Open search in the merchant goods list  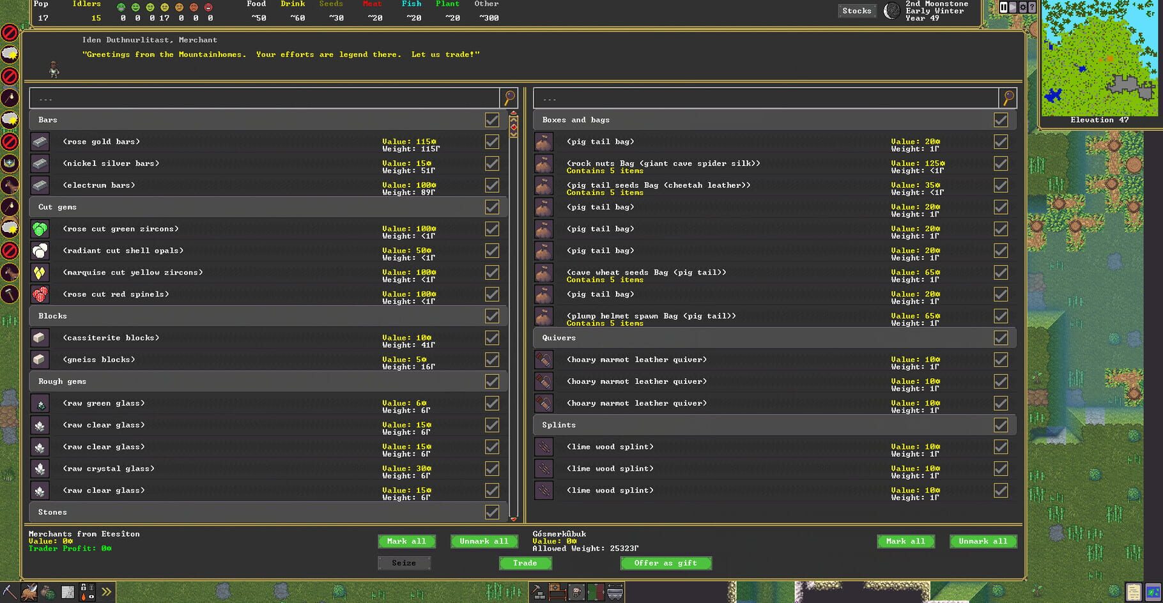[508, 97]
